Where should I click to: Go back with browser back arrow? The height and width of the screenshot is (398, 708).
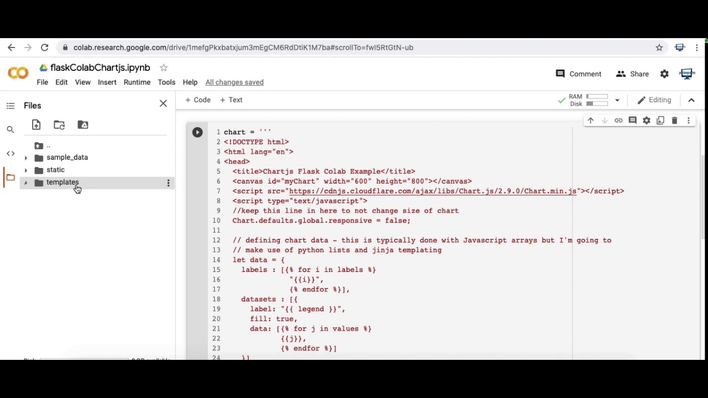coord(11,48)
